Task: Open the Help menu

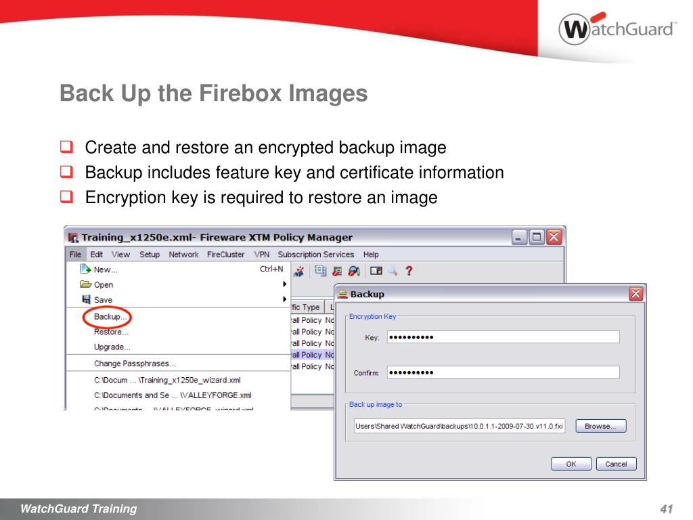Action: pyautogui.click(x=371, y=255)
